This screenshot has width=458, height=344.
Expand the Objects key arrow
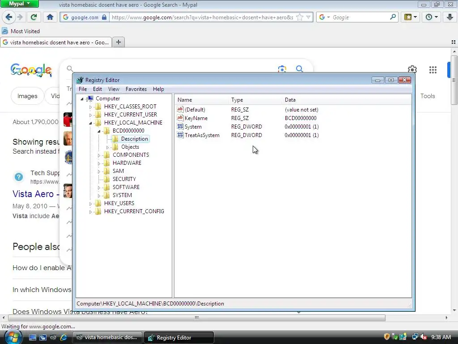point(107,147)
